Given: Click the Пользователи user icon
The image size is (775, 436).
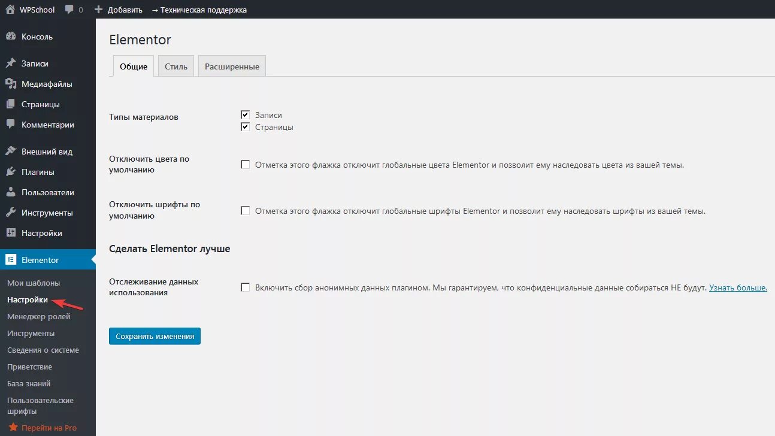Looking at the screenshot, I should click(11, 192).
